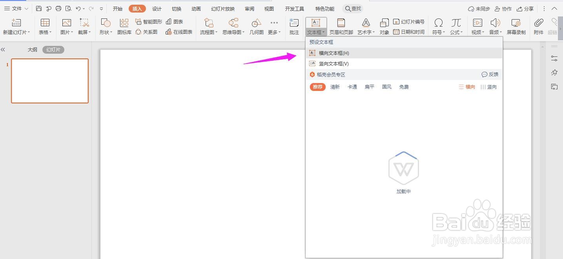Switch to the 开始 tab
The height and width of the screenshot is (259, 563).
coord(118,9)
